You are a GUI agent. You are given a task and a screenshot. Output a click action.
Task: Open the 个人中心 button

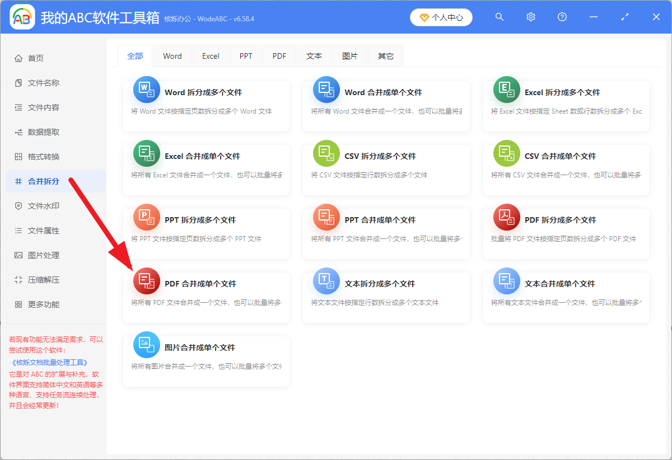tap(441, 17)
